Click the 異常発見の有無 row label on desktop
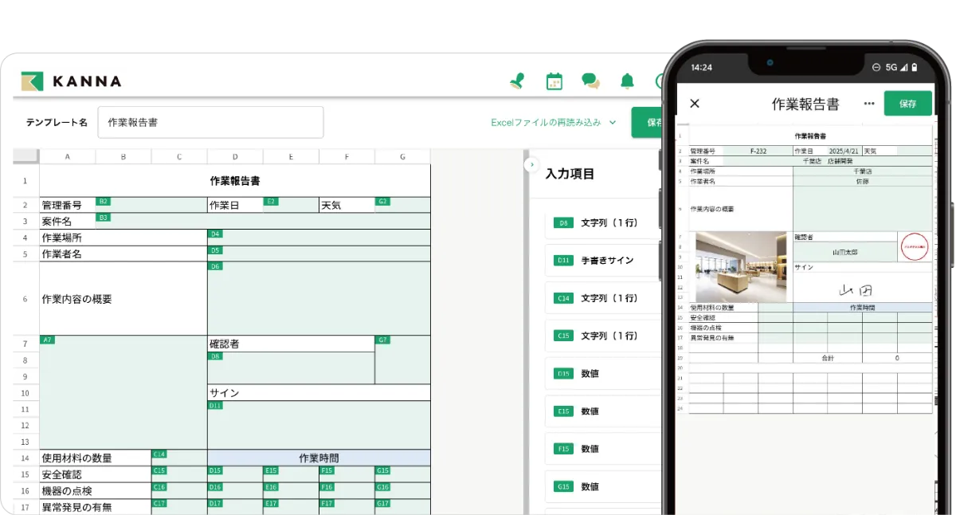This screenshot has height=515, width=956. tap(96, 506)
